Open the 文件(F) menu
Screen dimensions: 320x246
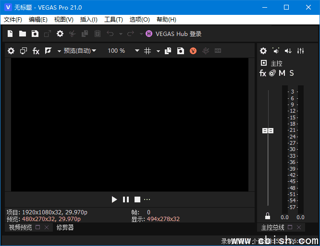click(x=13, y=20)
